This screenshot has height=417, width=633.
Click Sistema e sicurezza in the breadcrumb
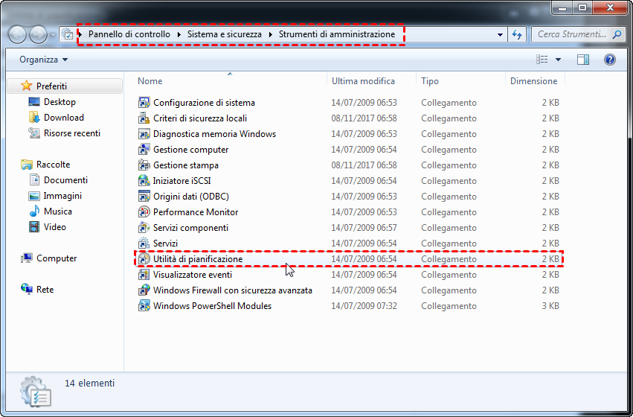225,35
